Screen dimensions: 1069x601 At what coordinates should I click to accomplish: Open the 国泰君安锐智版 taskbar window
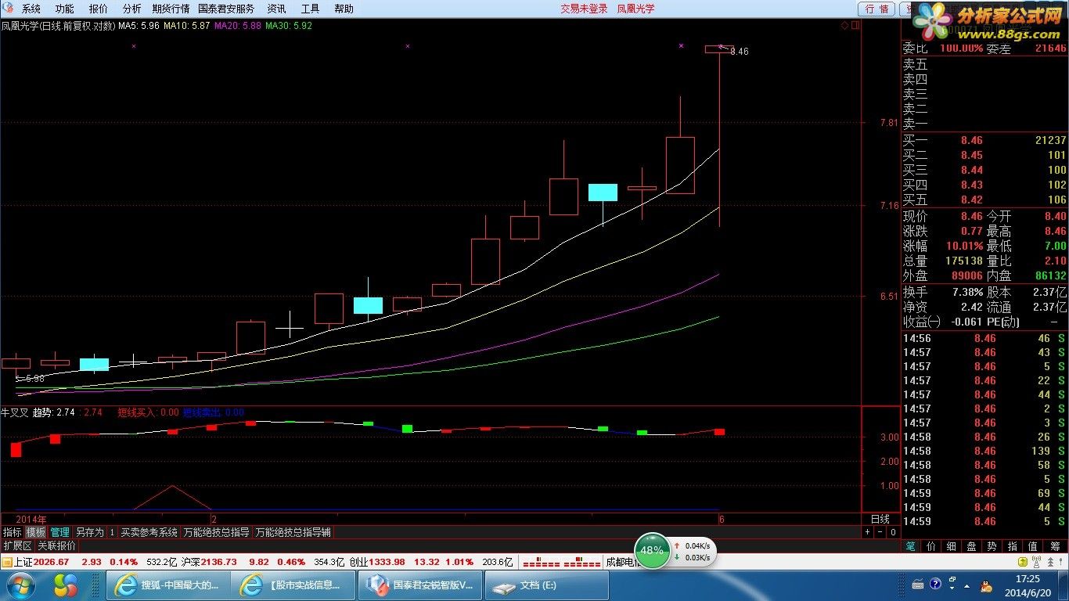(420, 585)
